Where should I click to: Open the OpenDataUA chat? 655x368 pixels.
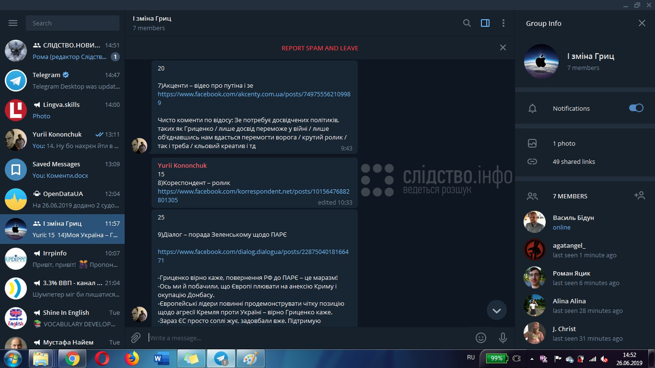coord(62,199)
